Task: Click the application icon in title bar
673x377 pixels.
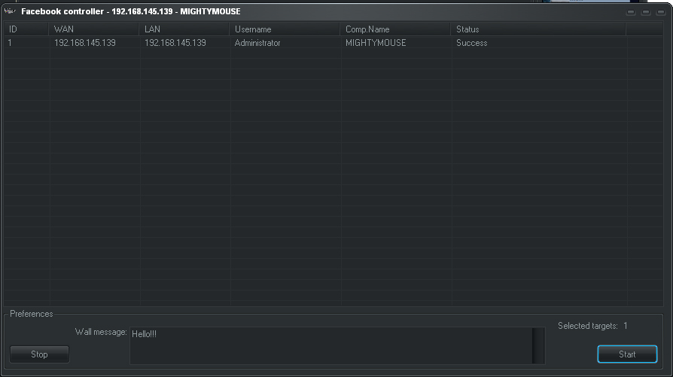Action: point(10,11)
